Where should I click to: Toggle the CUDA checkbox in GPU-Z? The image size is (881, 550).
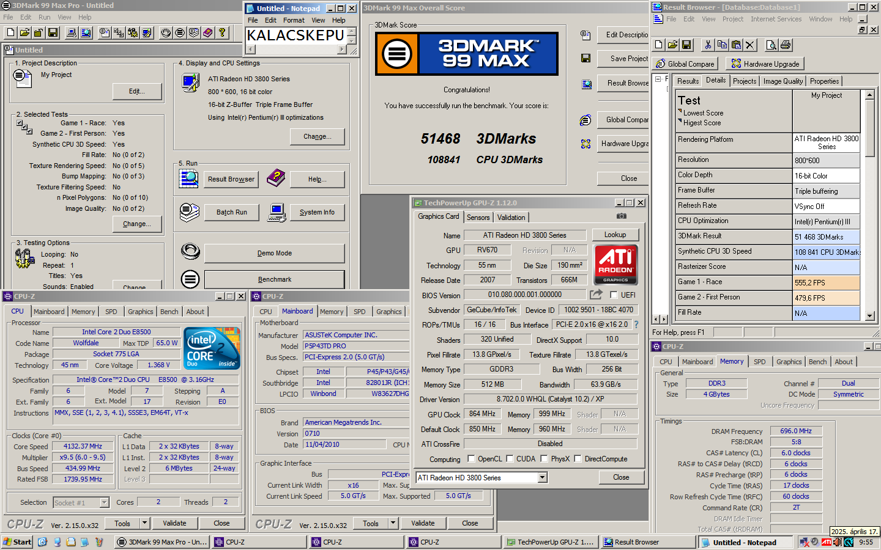pyautogui.click(x=509, y=458)
